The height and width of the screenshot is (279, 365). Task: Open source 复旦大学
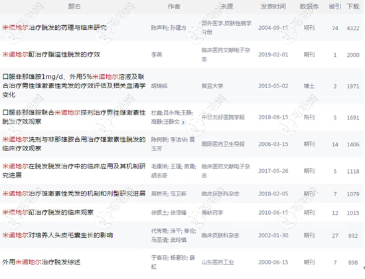tap(212, 86)
